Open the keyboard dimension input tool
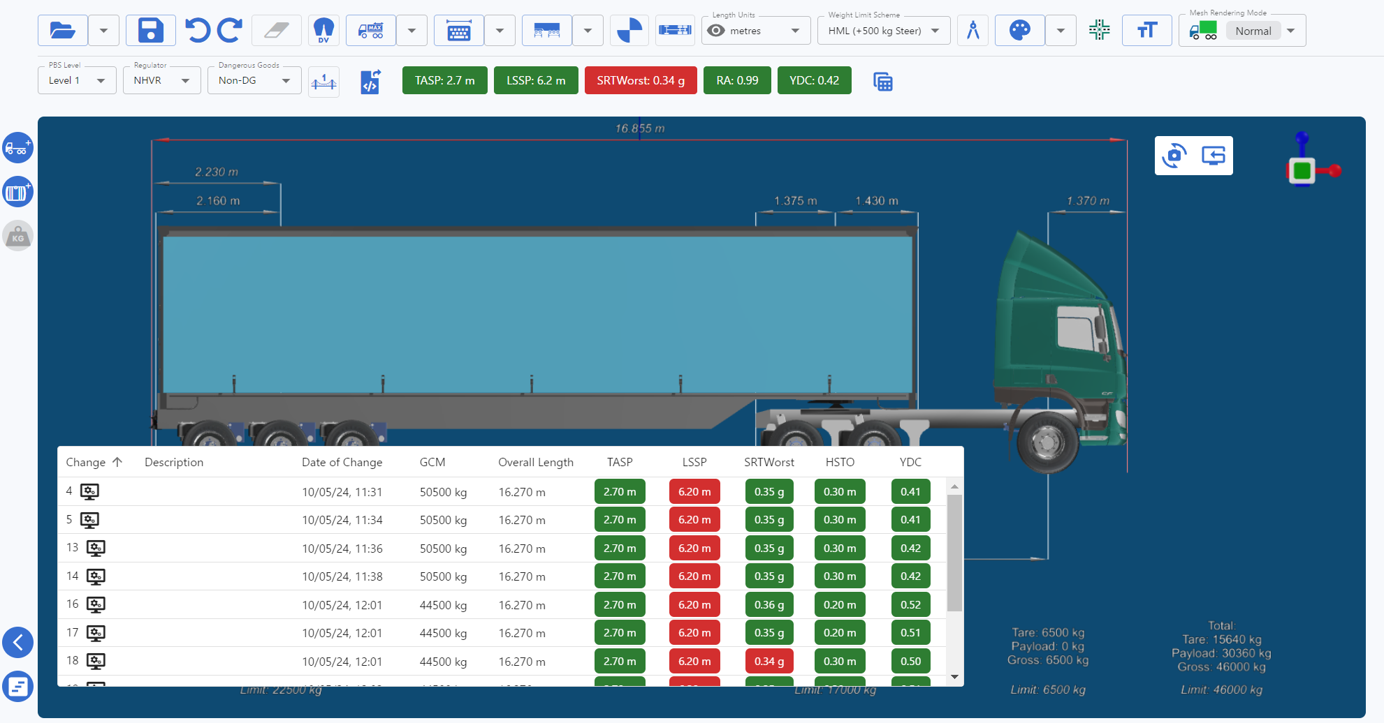Image resolution: width=1384 pixels, height=723 pixels. click(459, 31)
